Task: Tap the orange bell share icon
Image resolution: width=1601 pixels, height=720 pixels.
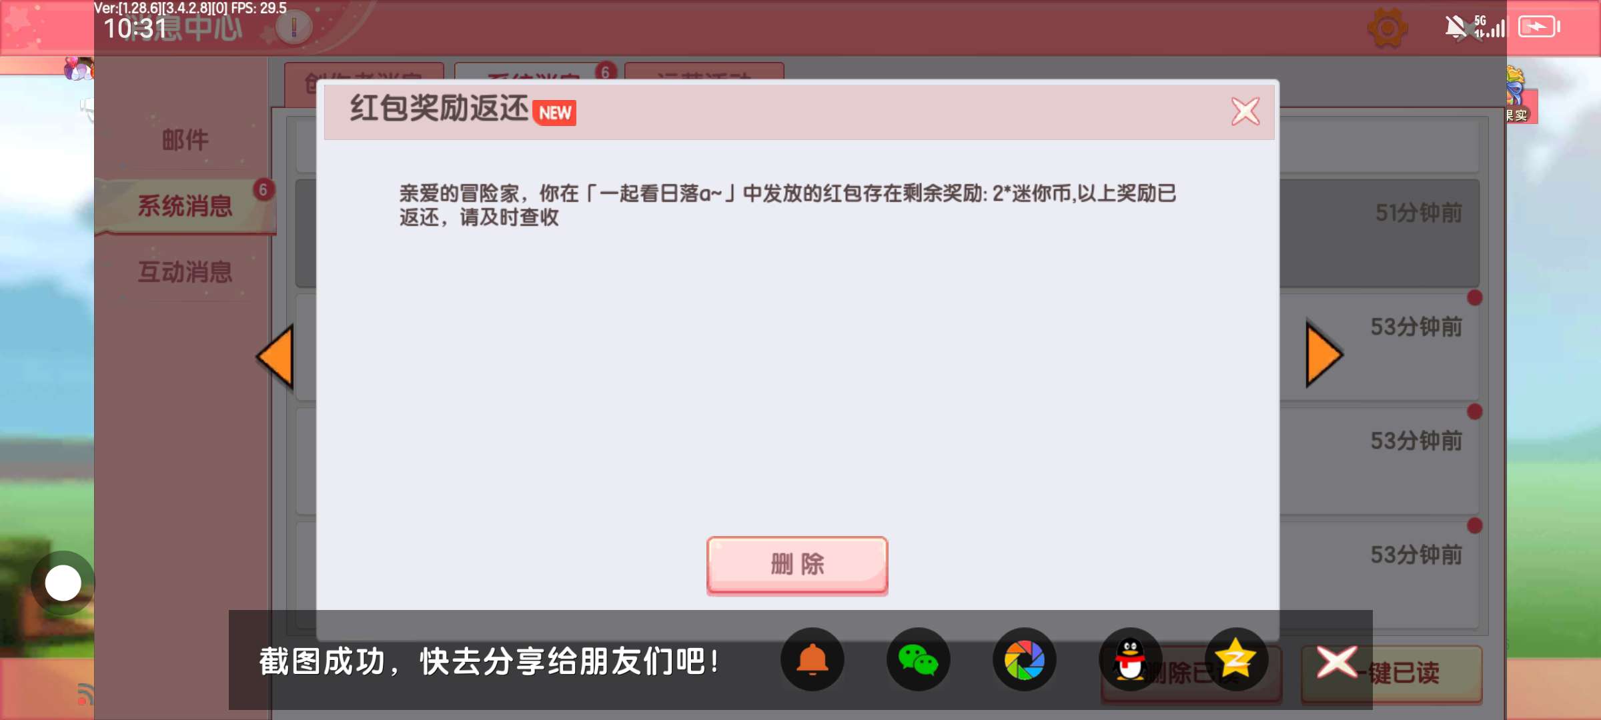Action: click(812, 660)
